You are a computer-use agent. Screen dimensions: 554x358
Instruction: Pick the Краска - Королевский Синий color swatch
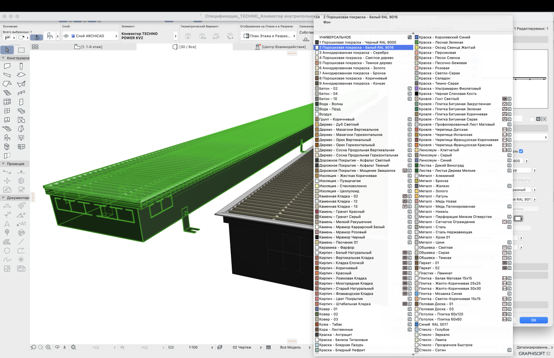(416, 37)
